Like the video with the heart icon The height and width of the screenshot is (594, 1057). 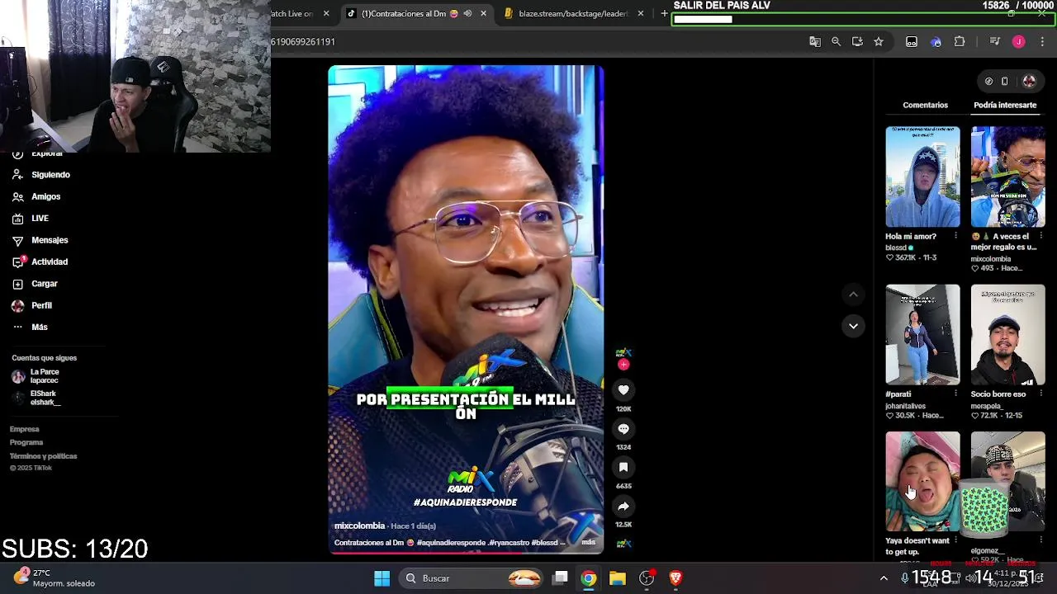pyautogui.click(x=623, y=390)
